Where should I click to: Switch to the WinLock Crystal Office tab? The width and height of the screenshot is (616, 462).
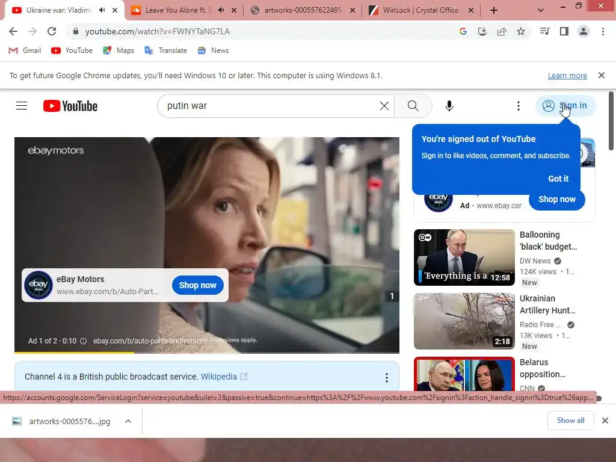(x=420, y=10)
